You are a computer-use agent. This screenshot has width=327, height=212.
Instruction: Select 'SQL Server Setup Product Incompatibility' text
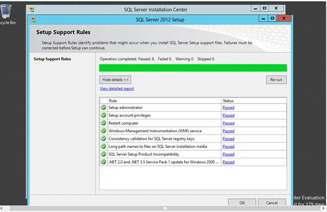pyautogui.click(x=144, y=155)
